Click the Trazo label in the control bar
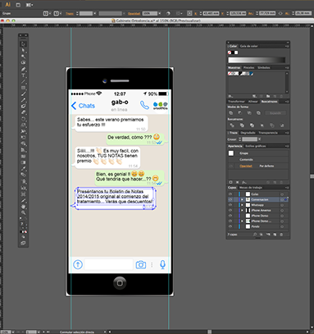This screenshot has height=334, width=314. pyautogui.click(x=70, y=13)
